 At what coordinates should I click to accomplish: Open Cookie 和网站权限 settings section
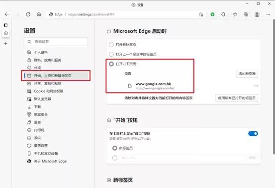point(45,91)
